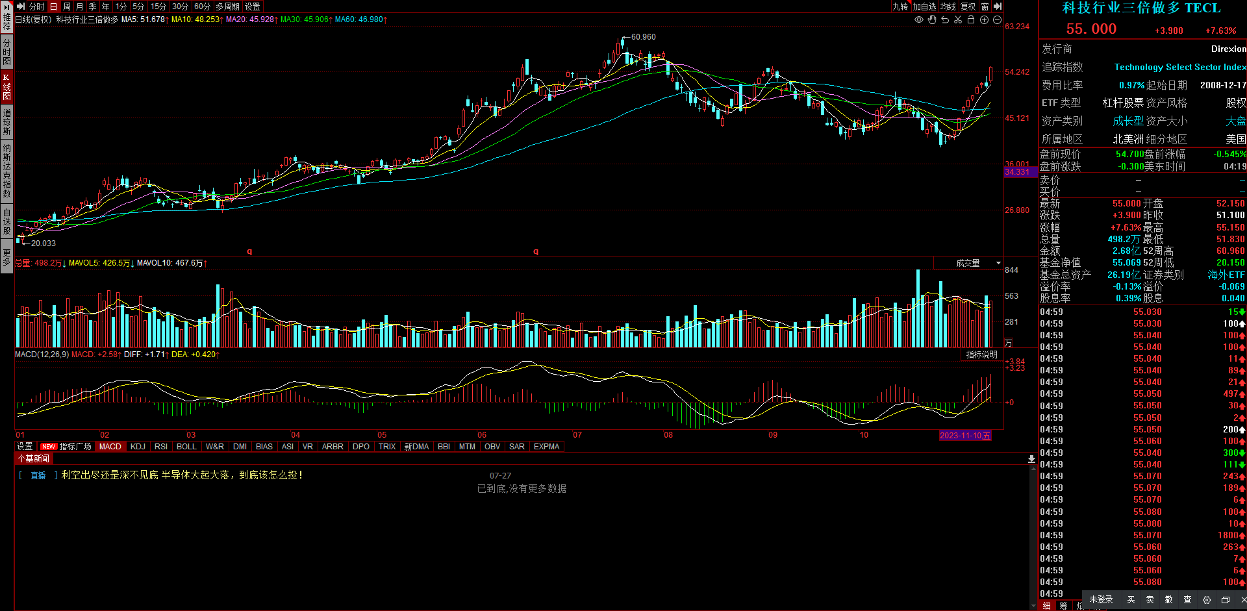Open the 半导体大起大落 news headline

click(182, 475)
